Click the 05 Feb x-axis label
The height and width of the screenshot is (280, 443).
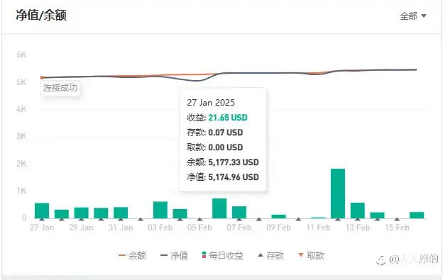coord(199,228)
